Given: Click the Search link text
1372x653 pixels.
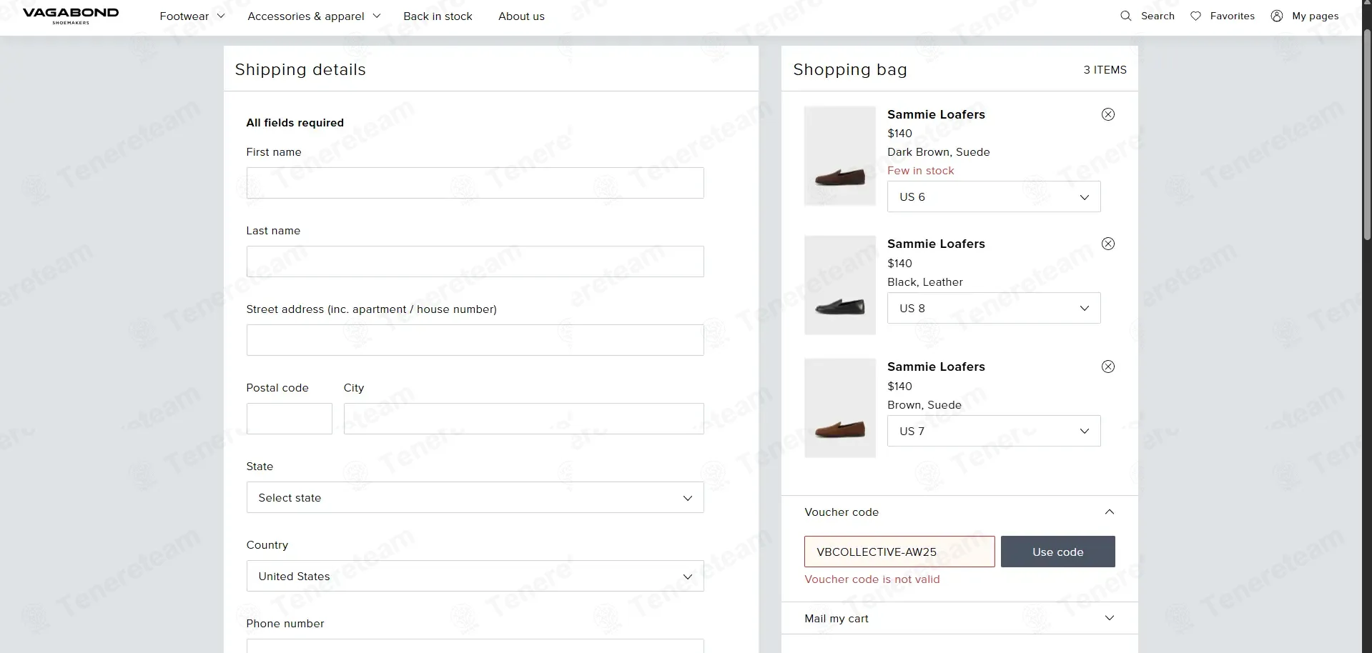Looking at the screenshot, I should tap(1158, 16).
